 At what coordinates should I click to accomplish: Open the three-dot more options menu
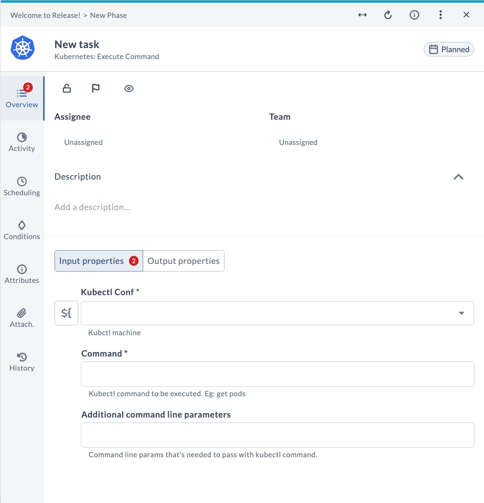(440, 15)
